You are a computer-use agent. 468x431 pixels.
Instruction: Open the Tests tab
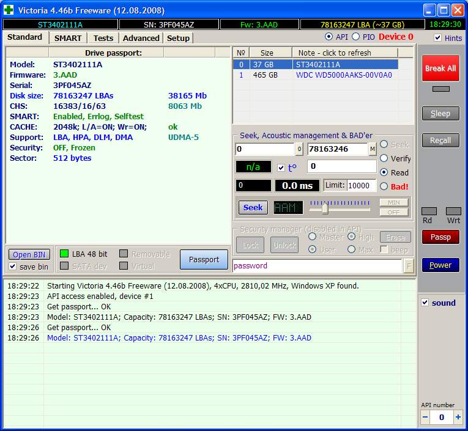[x=103, y=38]
